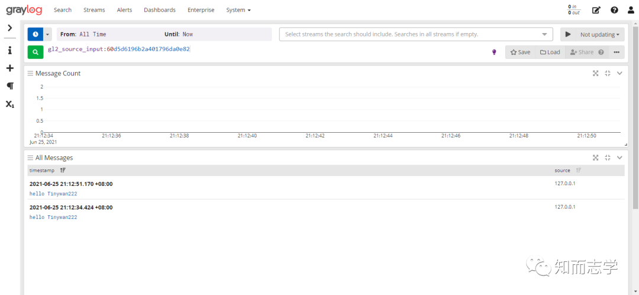
Task: Go to the Streams page
Action: tap(94, 10)
